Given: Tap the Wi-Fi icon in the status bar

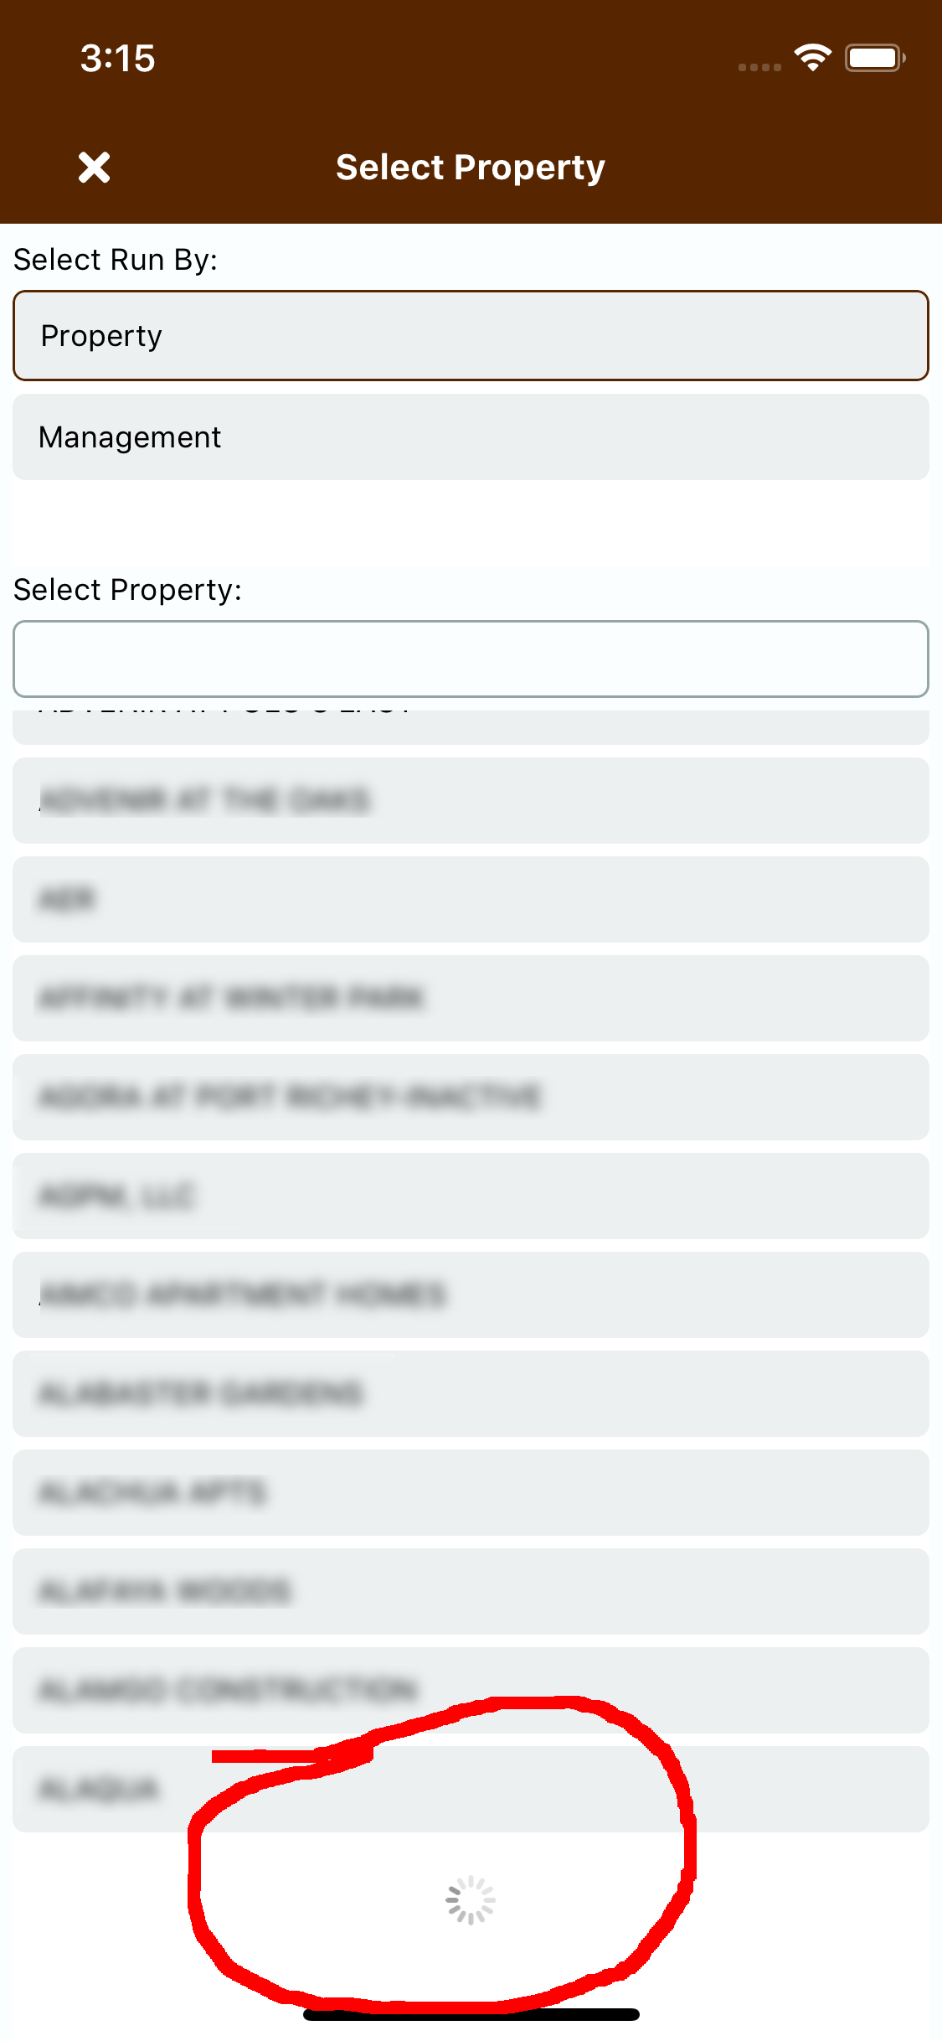Looking at the screenshot, I should tap(811, 57).
